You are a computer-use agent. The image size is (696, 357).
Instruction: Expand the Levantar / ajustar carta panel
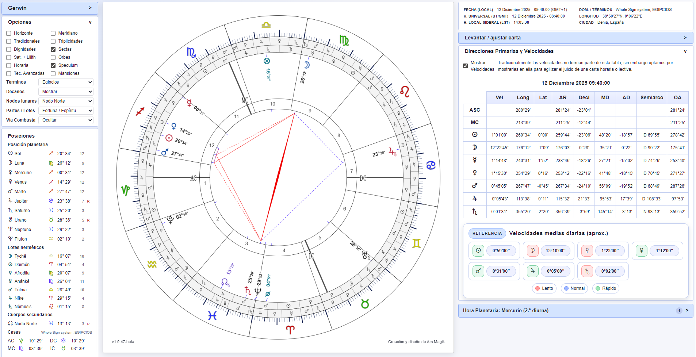tap(575, 38)
